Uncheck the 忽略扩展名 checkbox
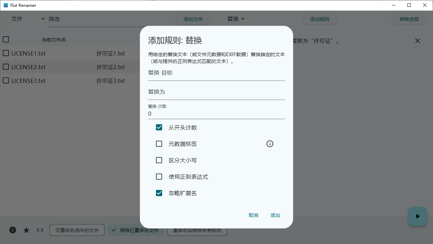The image size is (433, 244). tap(159, 193)
